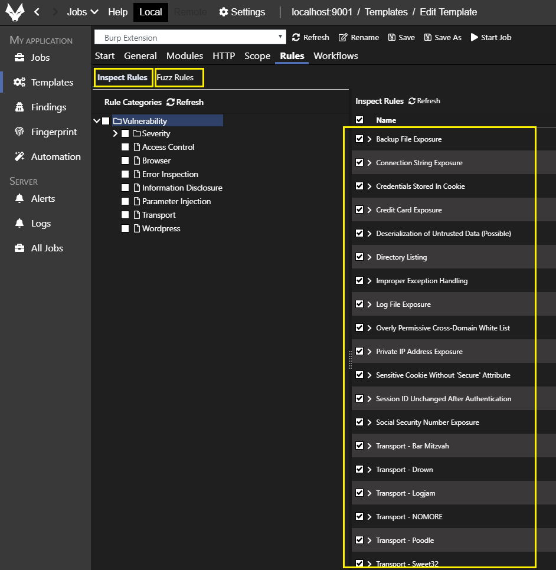The height and width of the screenshot is (570, 556).
Task: Click the Wordpress file icon
Action: click(x=137, y=228)
